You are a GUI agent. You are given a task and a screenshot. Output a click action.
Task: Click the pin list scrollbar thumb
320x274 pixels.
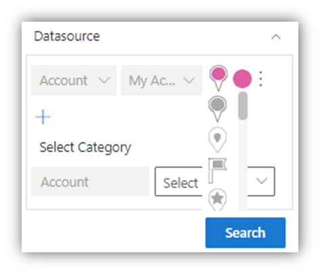[x=243, y=106]
